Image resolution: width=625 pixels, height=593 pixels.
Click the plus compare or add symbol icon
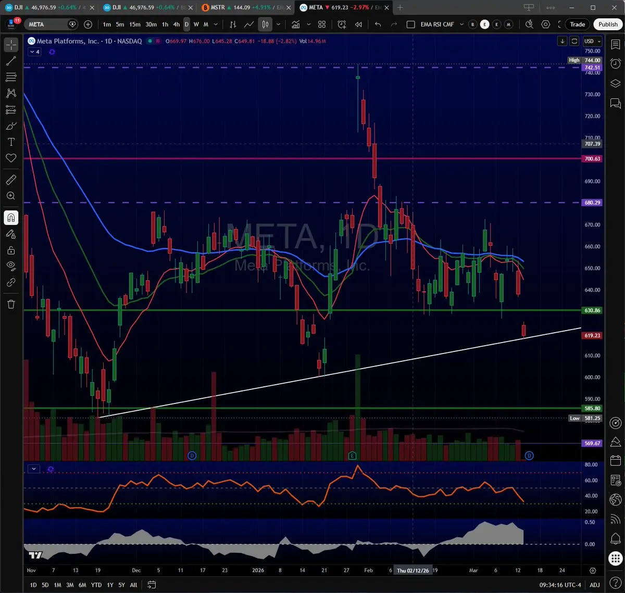pos(88,24)
